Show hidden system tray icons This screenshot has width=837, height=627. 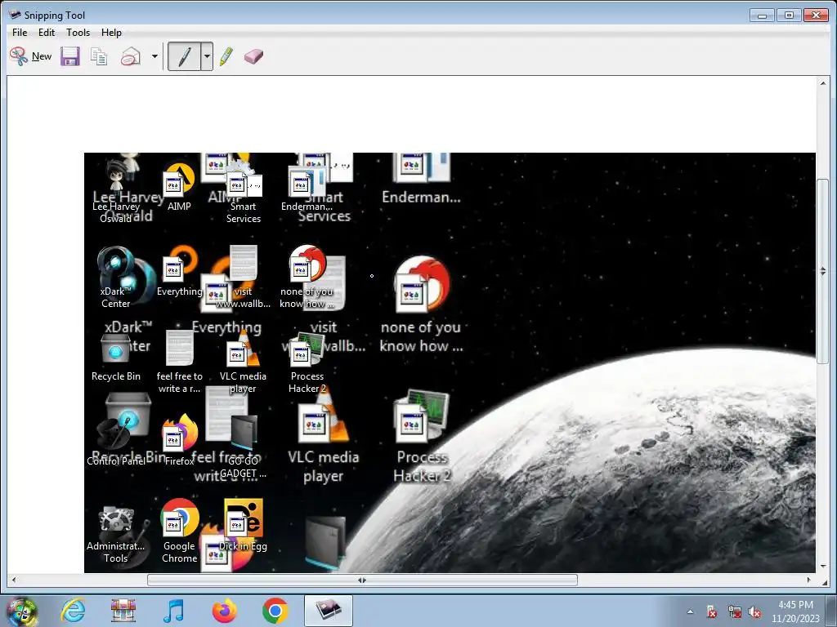coord(690,611)
